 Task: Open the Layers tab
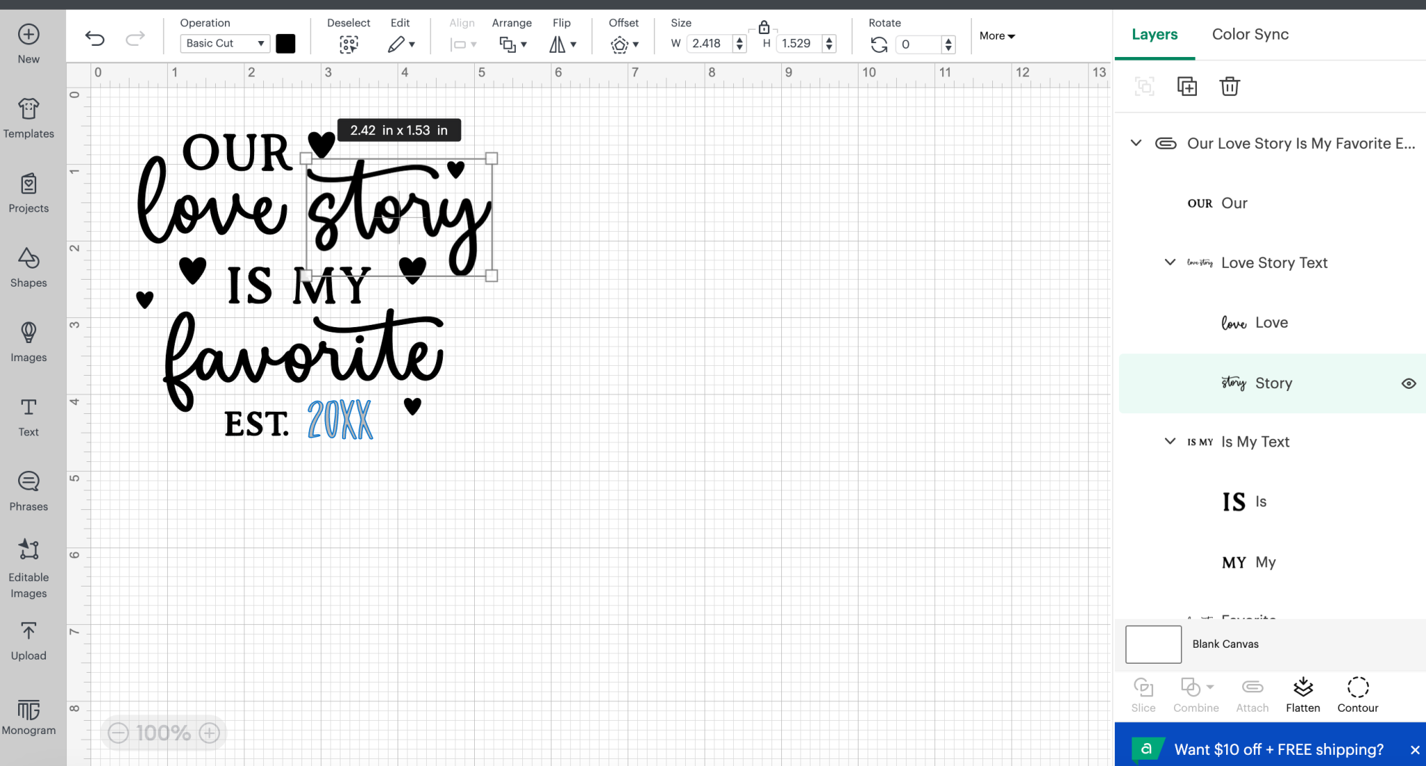pyautogui.click(x=1154, y=34)
